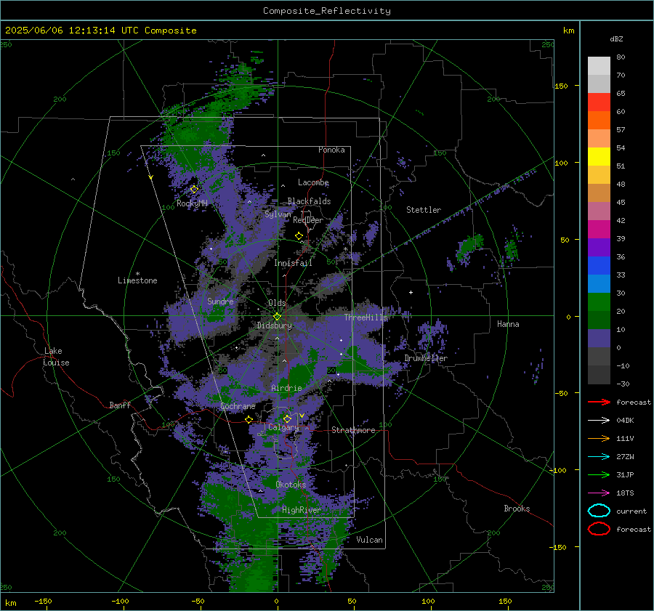Click the yellow radar-center diamond below Olds
The width and height of the screenshot is (654, 611).
pyautogui.click(x=277, y=316)
